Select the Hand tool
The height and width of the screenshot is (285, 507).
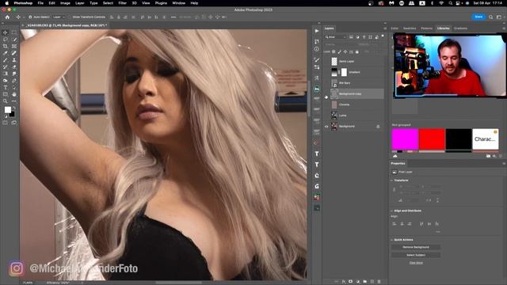[x=14, y=94]
